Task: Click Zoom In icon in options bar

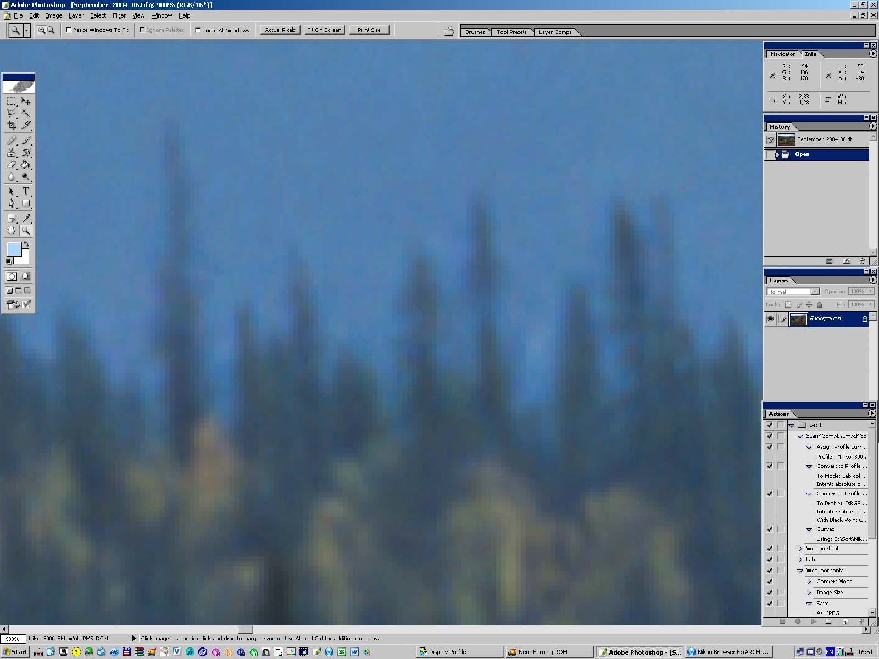Action: tap(41, 30)
